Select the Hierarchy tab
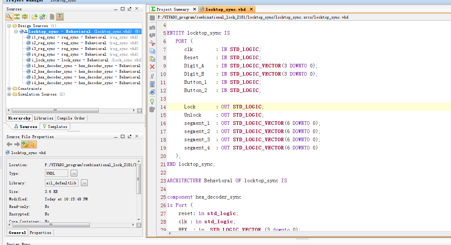The height and width of the screenshot is (245, 451). click(x=19, y=118)
